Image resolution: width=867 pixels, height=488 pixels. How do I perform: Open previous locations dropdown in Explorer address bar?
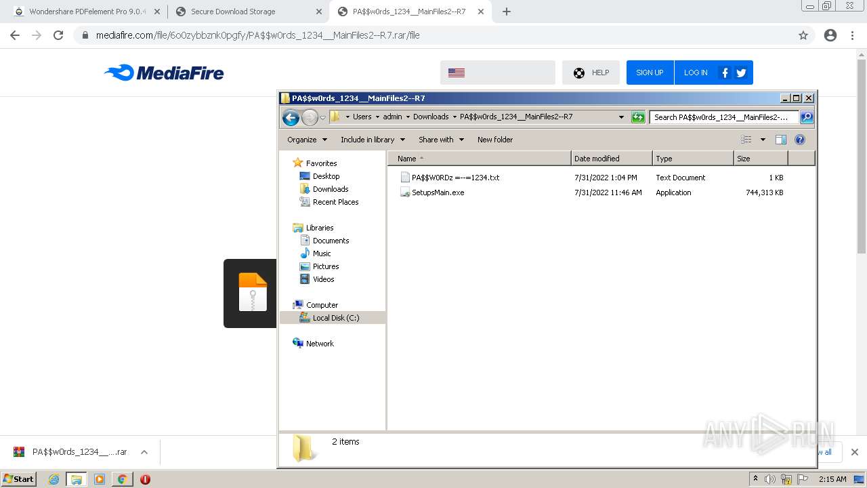pyautogui.click(x=621, y=117)
